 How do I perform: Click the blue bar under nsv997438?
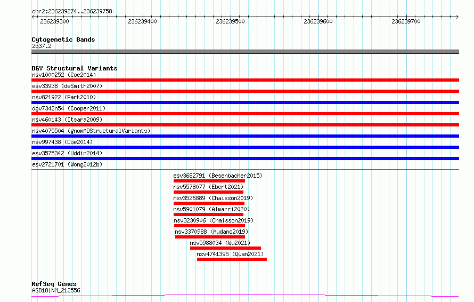click(x=245, y=147)
